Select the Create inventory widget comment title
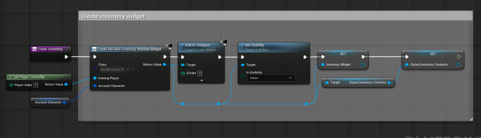Screen dimensions: 481x138 coord(113,16)
